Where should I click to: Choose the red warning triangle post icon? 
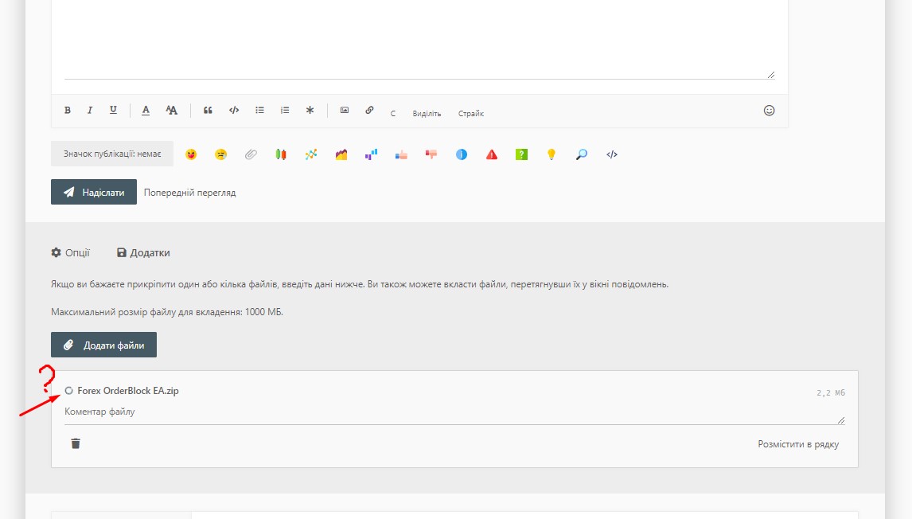(492, 154)
